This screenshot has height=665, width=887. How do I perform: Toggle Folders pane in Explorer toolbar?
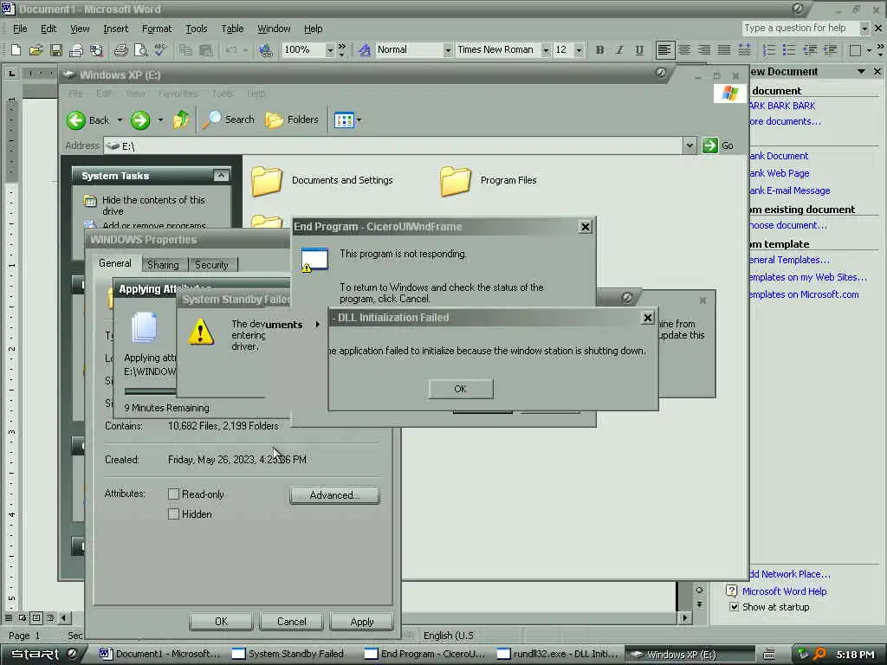[292, 119]
